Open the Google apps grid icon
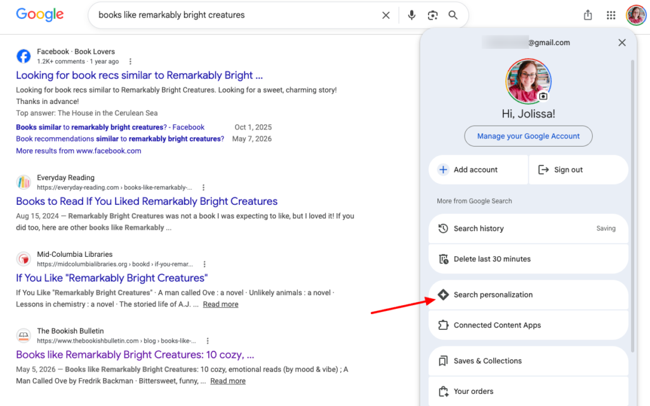 pyautogui.click(x=611, y=15)
